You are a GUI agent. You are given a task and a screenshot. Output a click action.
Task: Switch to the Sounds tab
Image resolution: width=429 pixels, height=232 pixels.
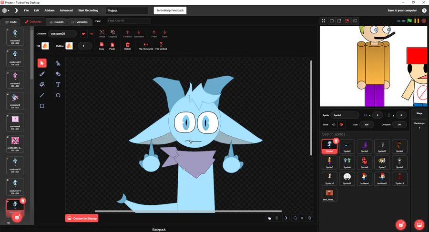(57, 22)
